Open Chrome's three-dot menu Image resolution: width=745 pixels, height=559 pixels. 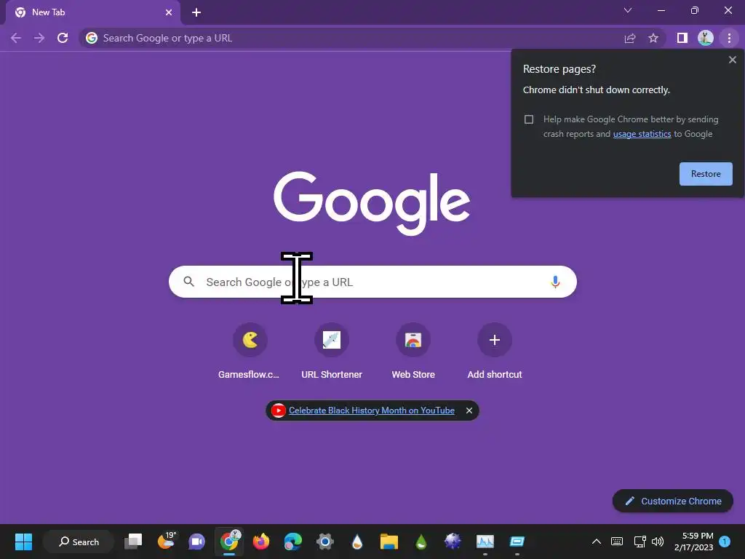tap(729, 38)
